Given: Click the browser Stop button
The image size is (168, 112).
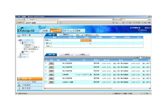Looking at the screenshot, I should tap(119, 19).
